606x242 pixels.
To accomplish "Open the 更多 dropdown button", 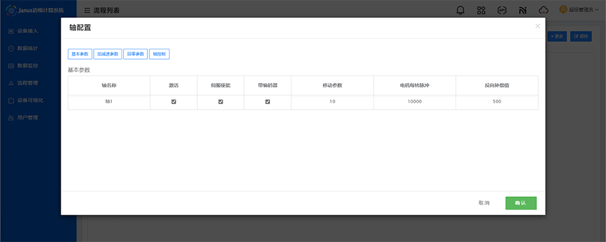I will (x=557, y=36).
